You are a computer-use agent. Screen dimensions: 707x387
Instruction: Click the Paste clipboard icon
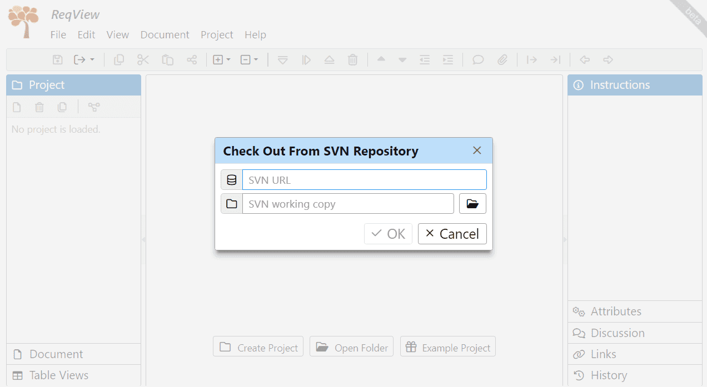(x=168, y=59)
